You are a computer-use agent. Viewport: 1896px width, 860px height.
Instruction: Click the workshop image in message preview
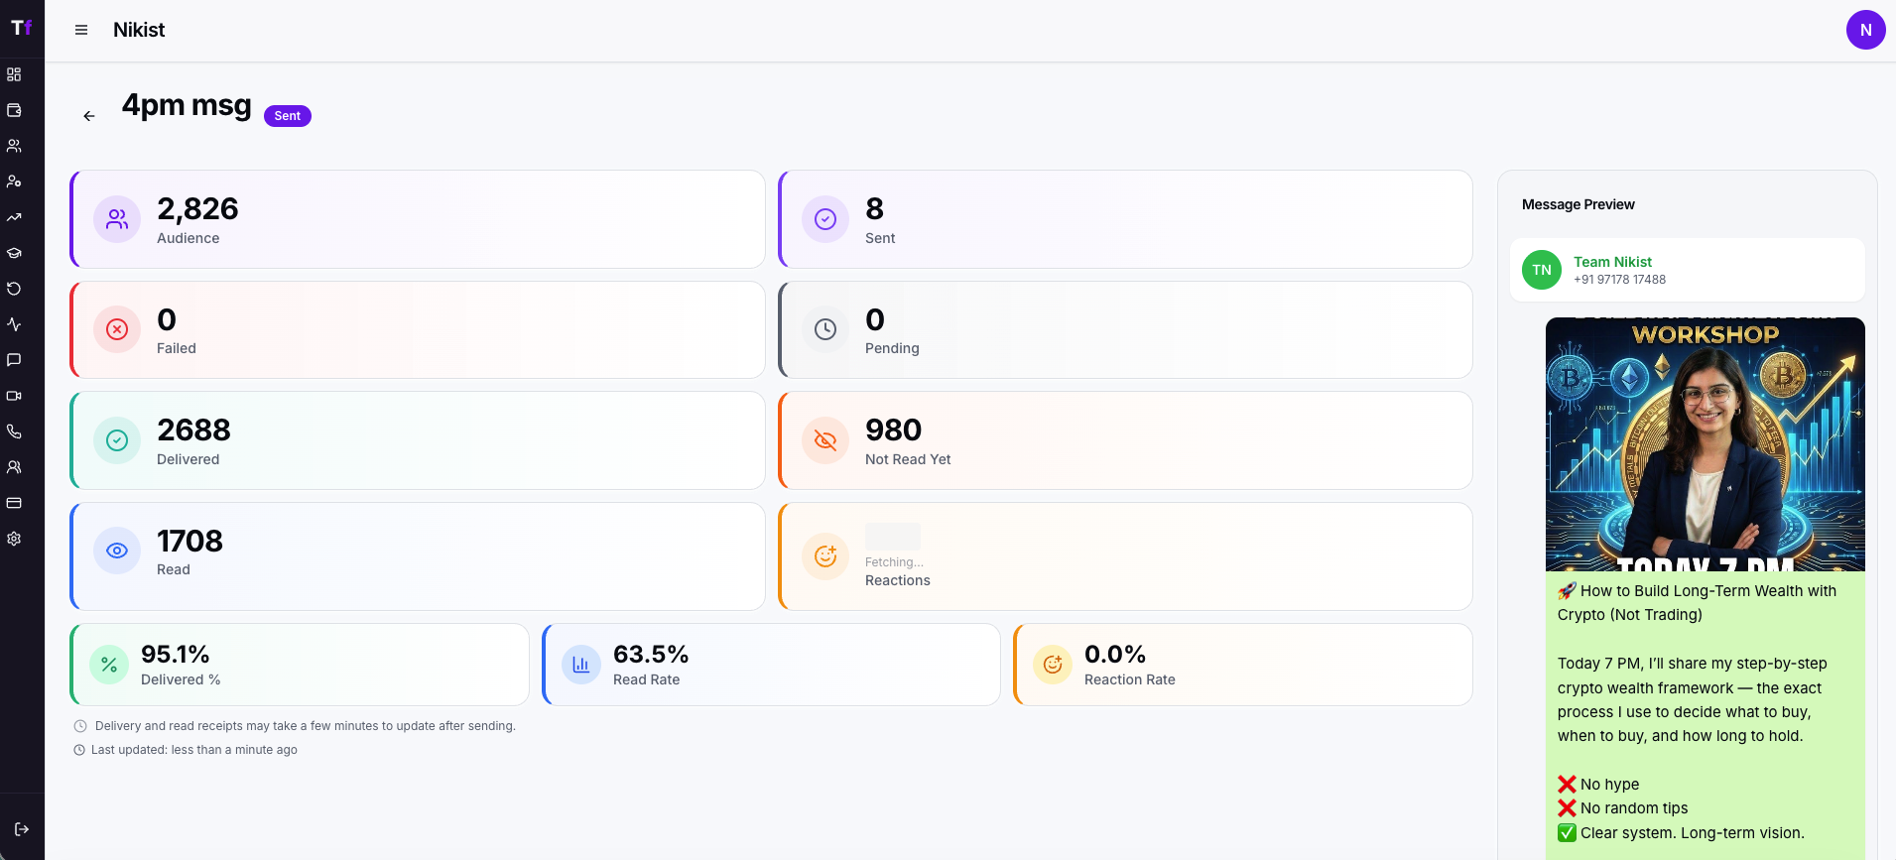click(x=1705, y=444)
